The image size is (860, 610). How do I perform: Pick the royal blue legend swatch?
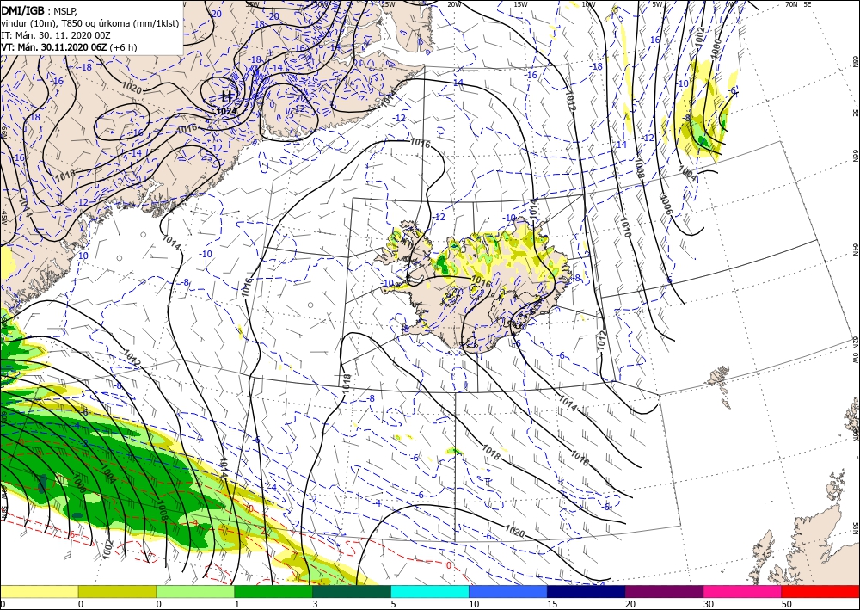(508, 591)
